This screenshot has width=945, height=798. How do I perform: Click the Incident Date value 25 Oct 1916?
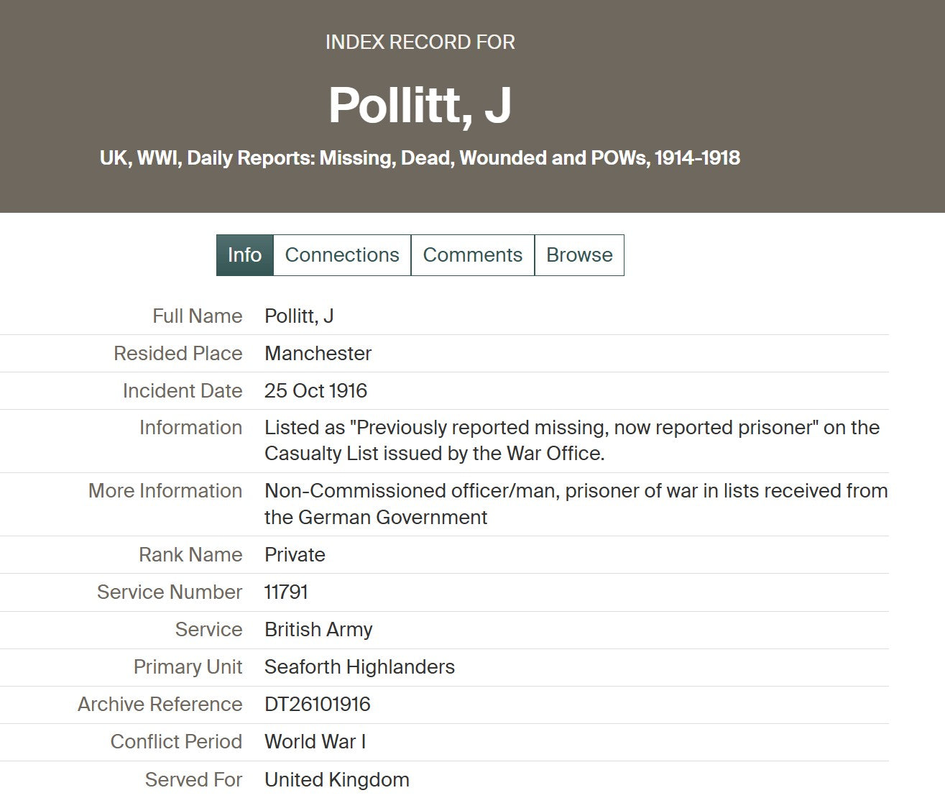point(315,391)
